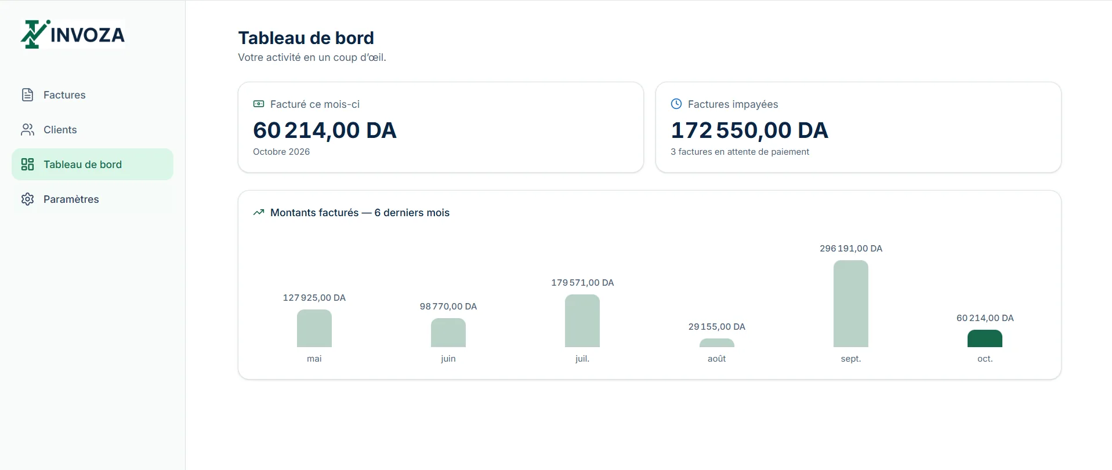Click the Invoza logo
The image size is (1112, 470).
(x=73, y=34)
